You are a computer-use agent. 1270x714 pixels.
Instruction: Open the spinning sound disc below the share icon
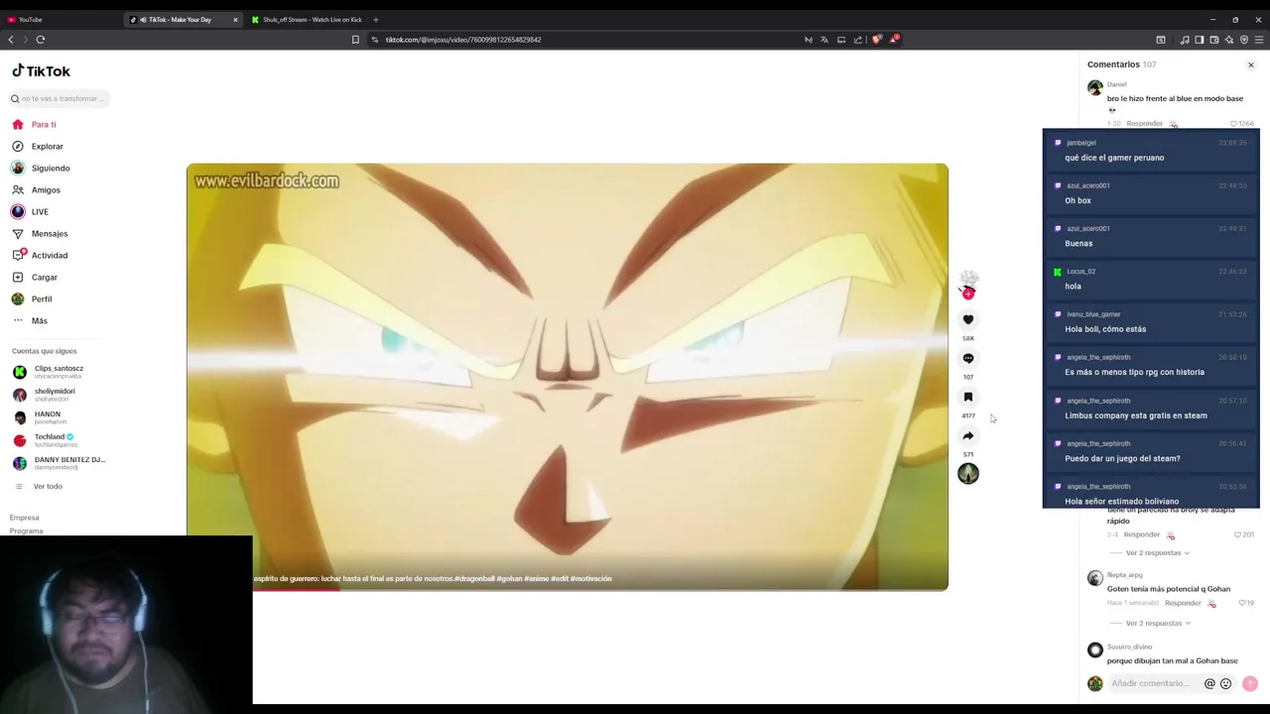click(968, 474)
